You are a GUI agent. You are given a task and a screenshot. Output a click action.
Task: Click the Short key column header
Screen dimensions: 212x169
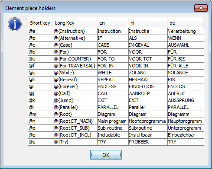point(40,23)
